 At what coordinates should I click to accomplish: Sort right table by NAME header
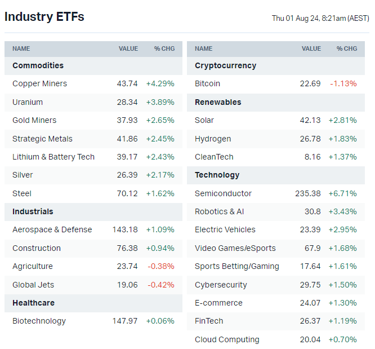204,48
